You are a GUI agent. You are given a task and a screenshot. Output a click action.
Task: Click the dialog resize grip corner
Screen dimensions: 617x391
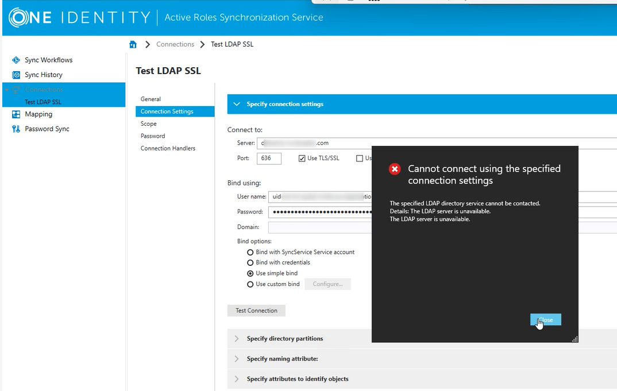[x=574, y=339]
